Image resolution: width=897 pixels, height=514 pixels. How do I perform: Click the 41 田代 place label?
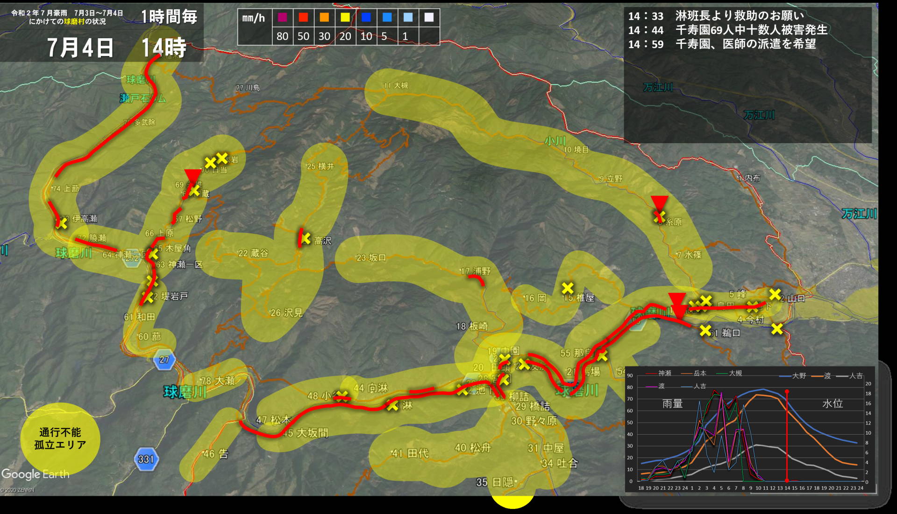pos(410,453)
